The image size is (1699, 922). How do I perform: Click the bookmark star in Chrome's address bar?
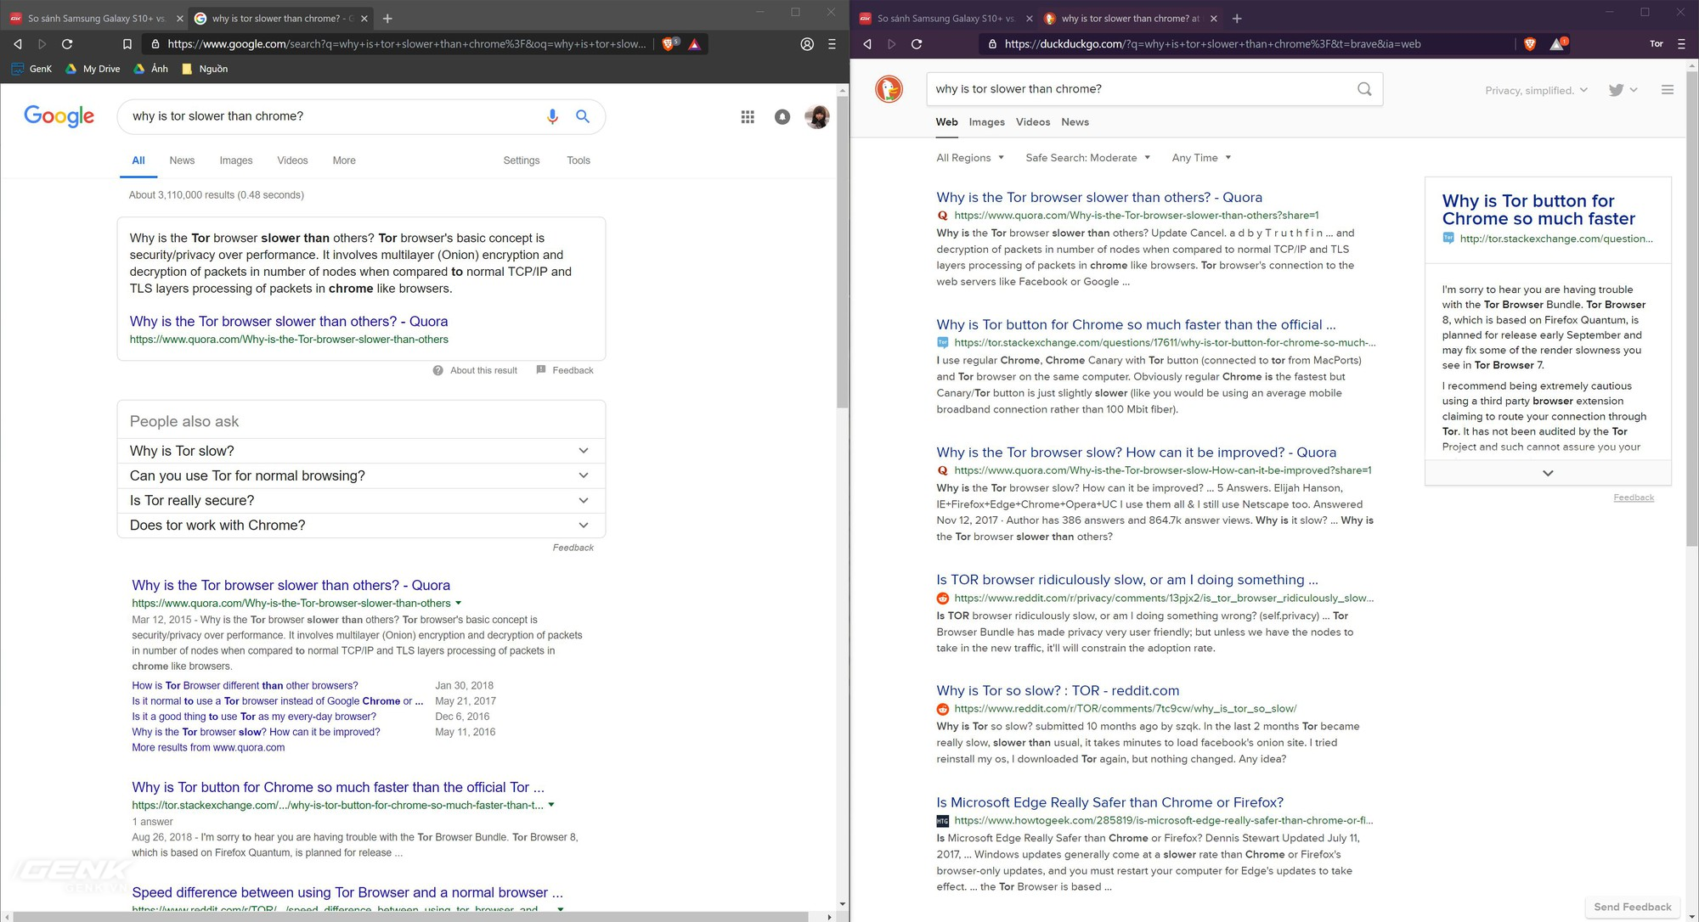click(128, 44)
